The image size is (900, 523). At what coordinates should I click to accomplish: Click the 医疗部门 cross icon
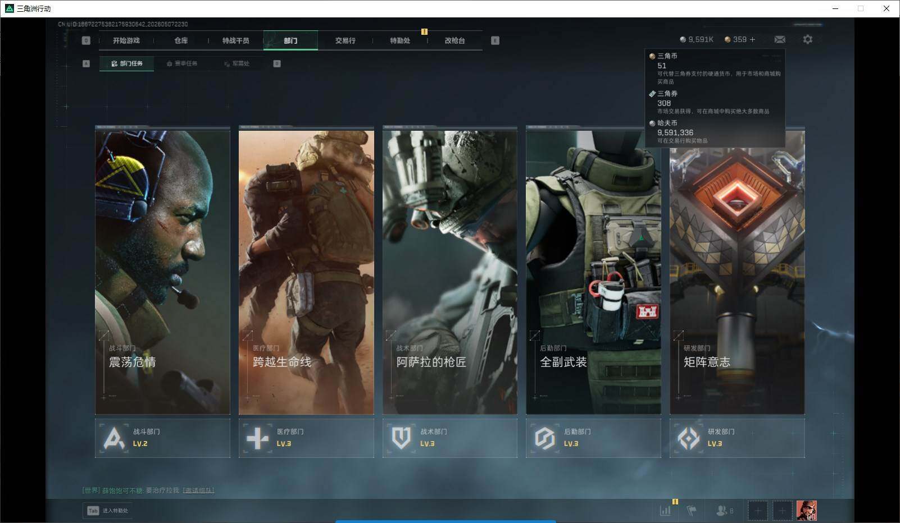(x=258, y=438)
